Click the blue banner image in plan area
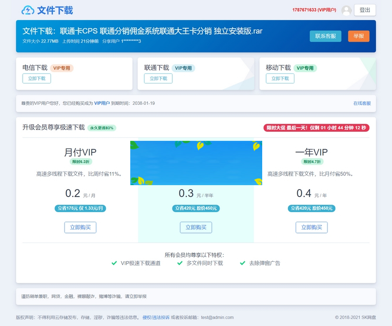Image resolution: width=392 pixels, height=326 pixels. [196, 162]
